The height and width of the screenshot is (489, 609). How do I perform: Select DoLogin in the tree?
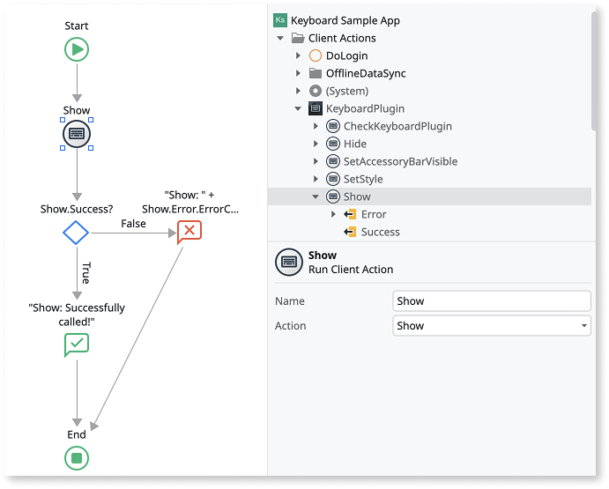[347, 56]
